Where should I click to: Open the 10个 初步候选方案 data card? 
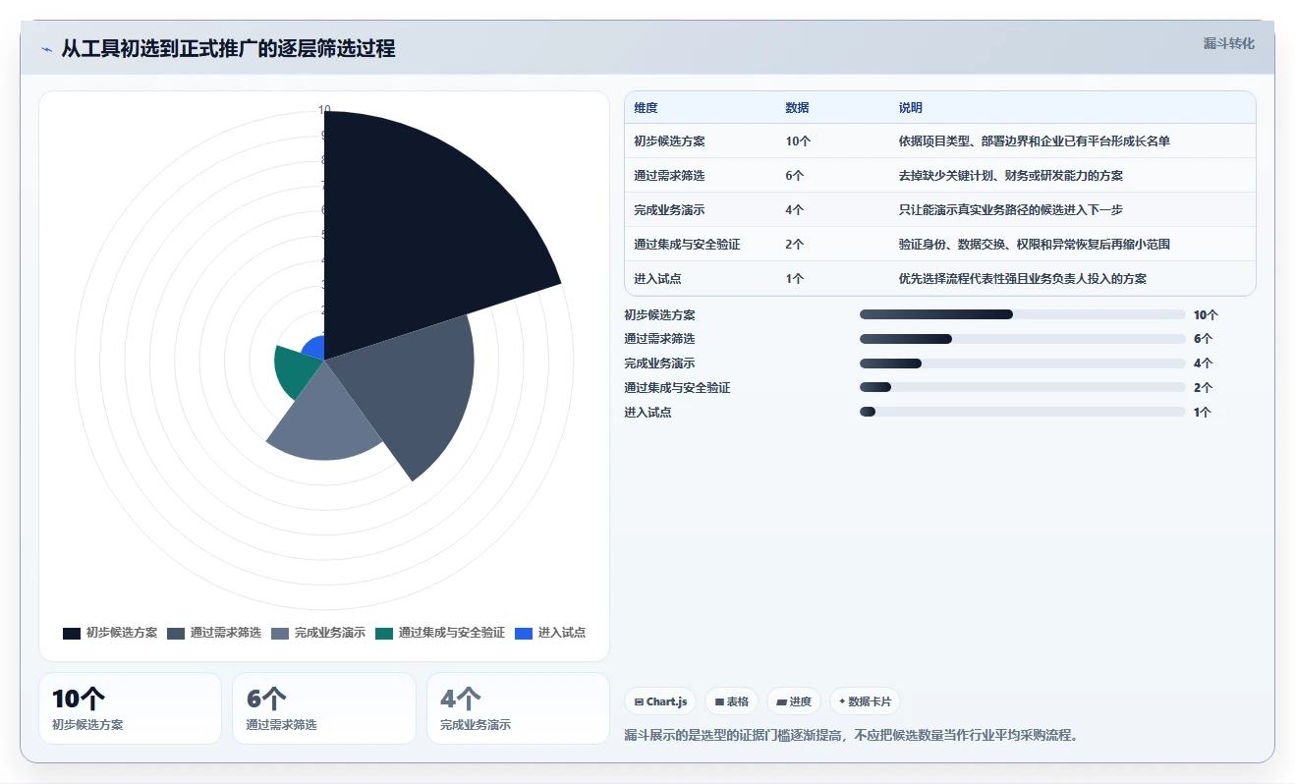point(130,708)
